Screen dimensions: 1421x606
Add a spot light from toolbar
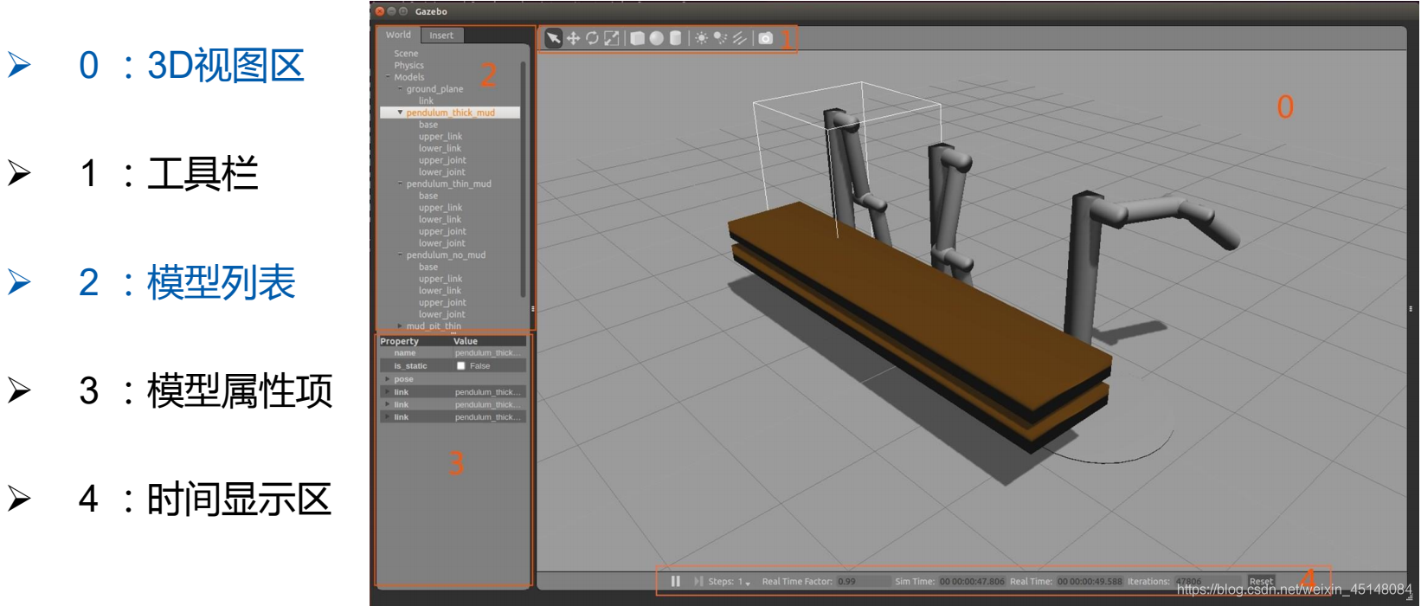pyautogui.click(x=720, y=38)
